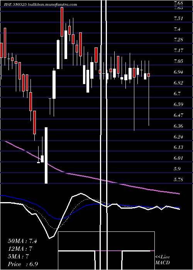
Task: Click the 6.82 price axis value
Action: [x=178, y=83]
